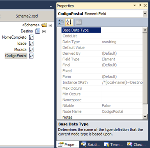The width and height of the screenshot is (150, 148).
Task: Select the Field Type property row
Action: click(x=102, y=59)
